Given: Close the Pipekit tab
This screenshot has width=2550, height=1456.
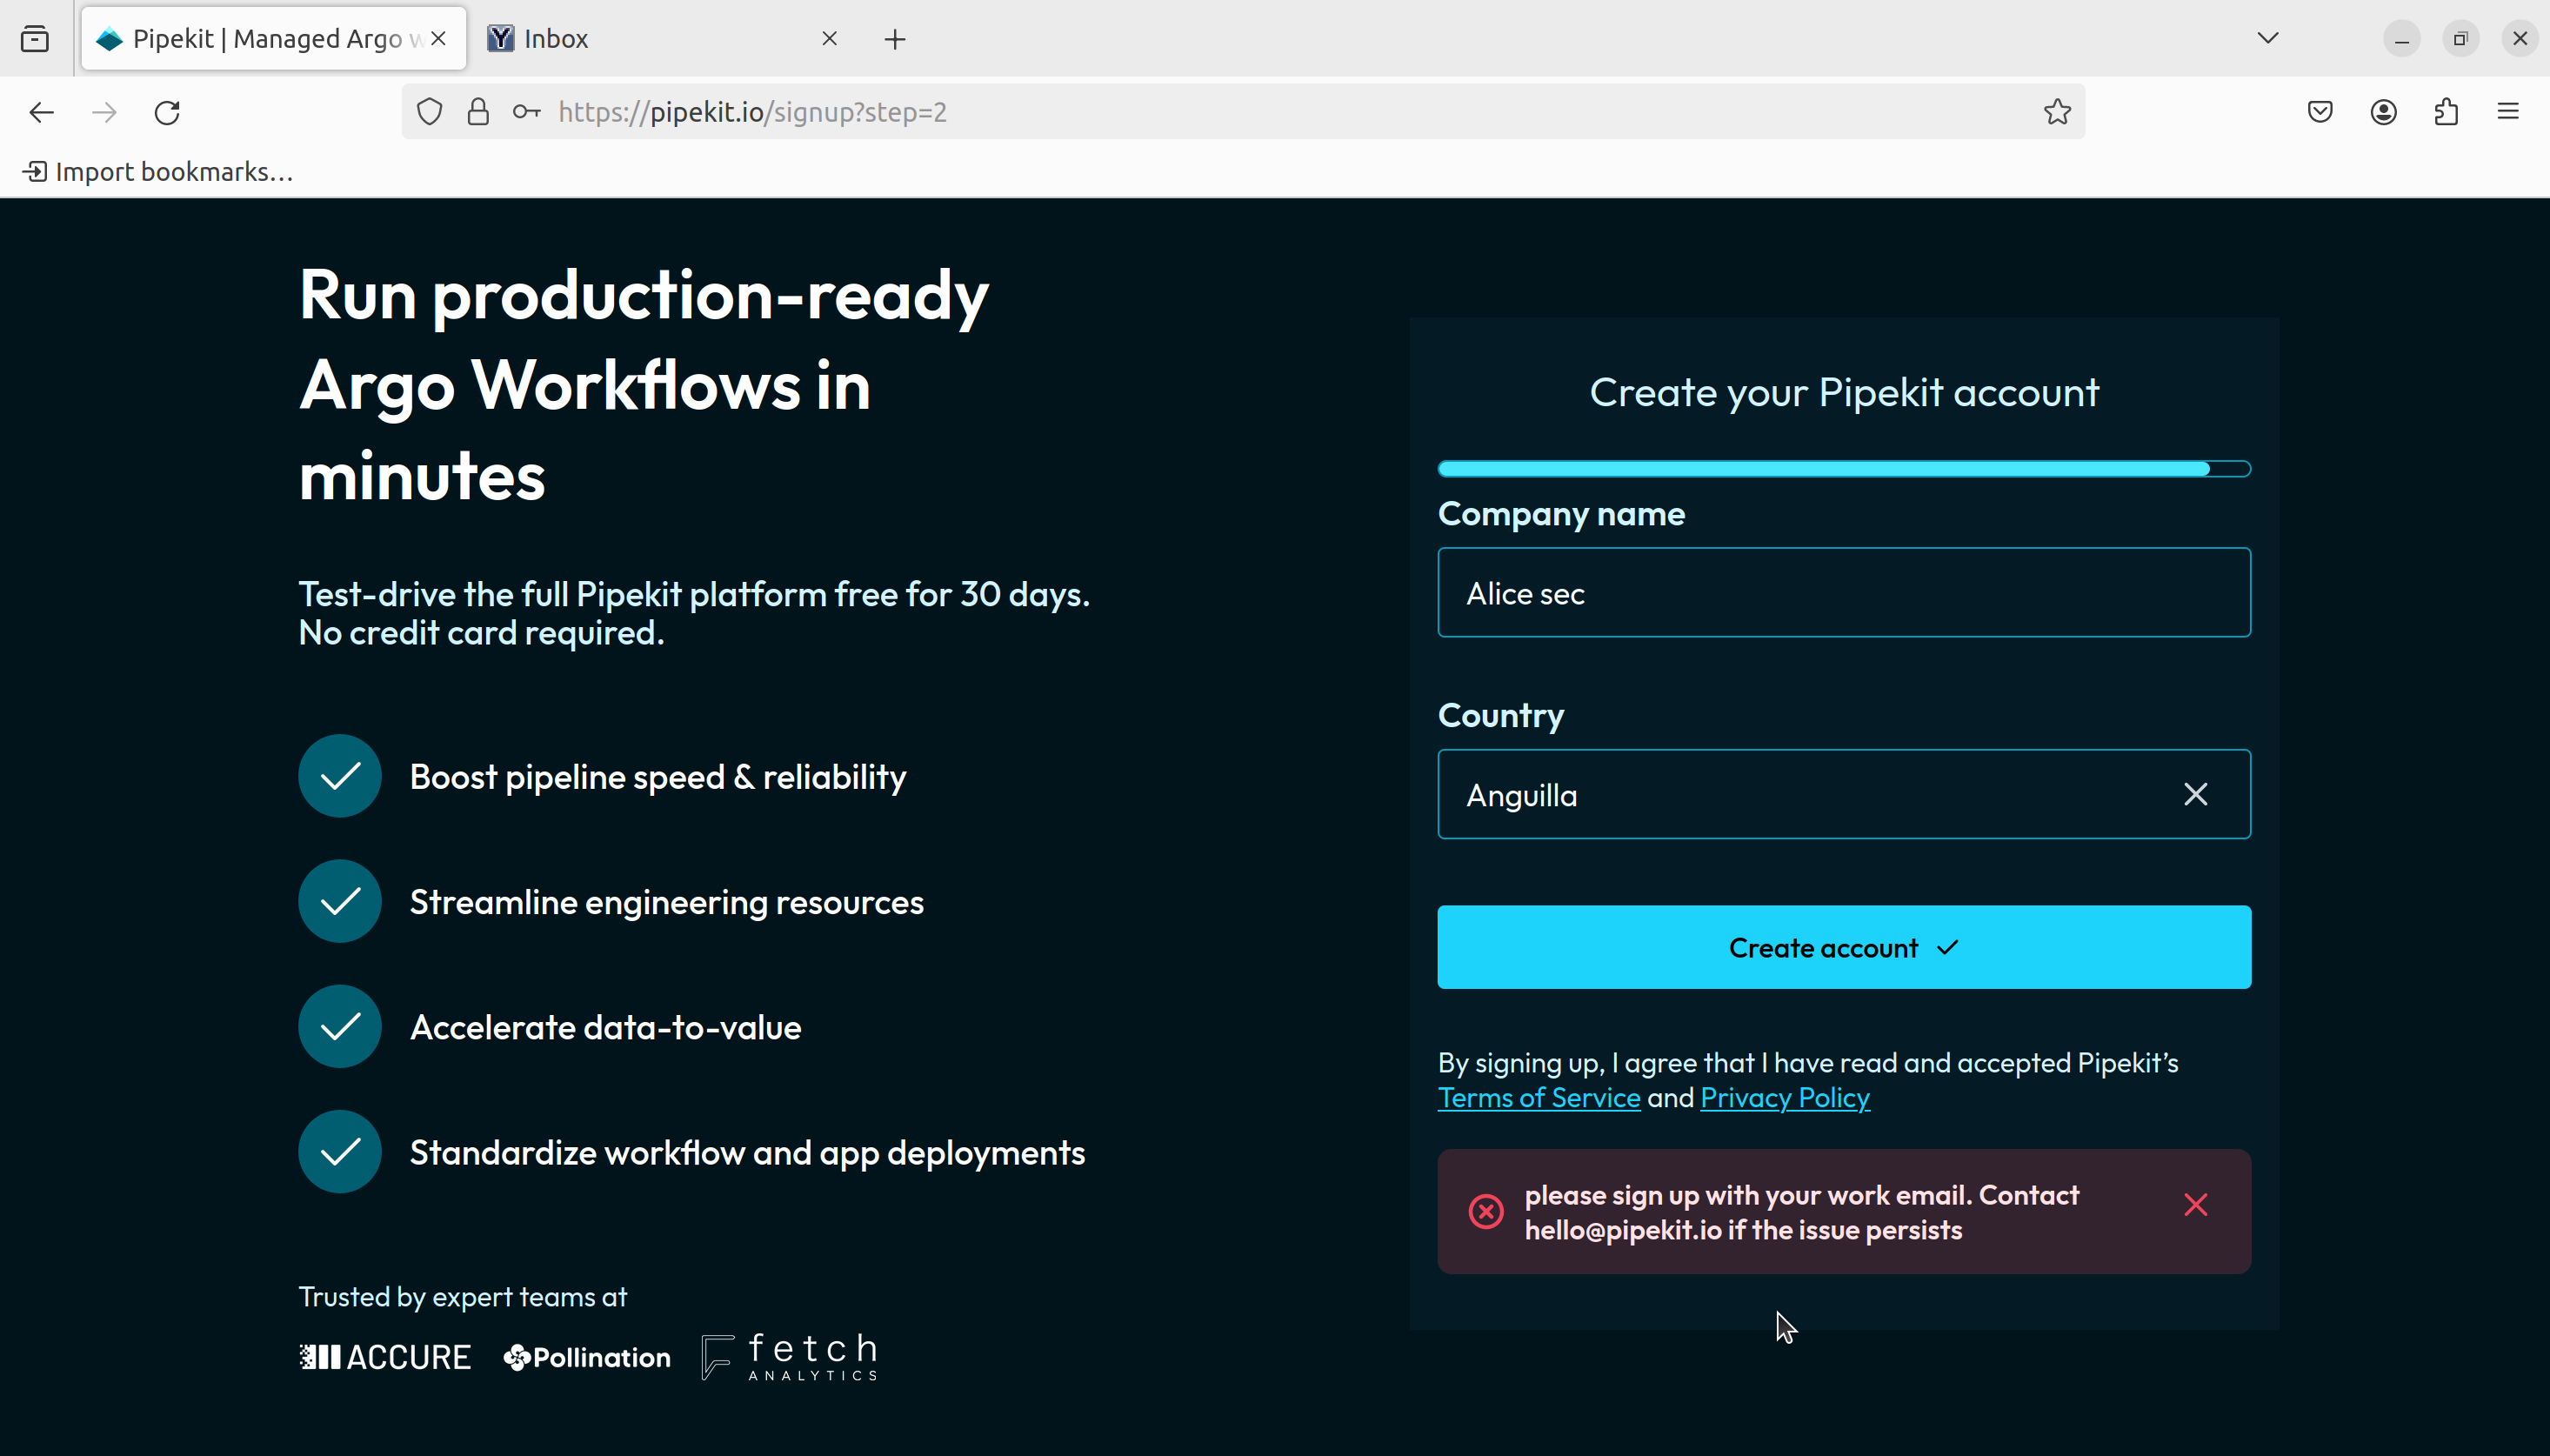Looking at the screenshot, I should coord(437,39).
